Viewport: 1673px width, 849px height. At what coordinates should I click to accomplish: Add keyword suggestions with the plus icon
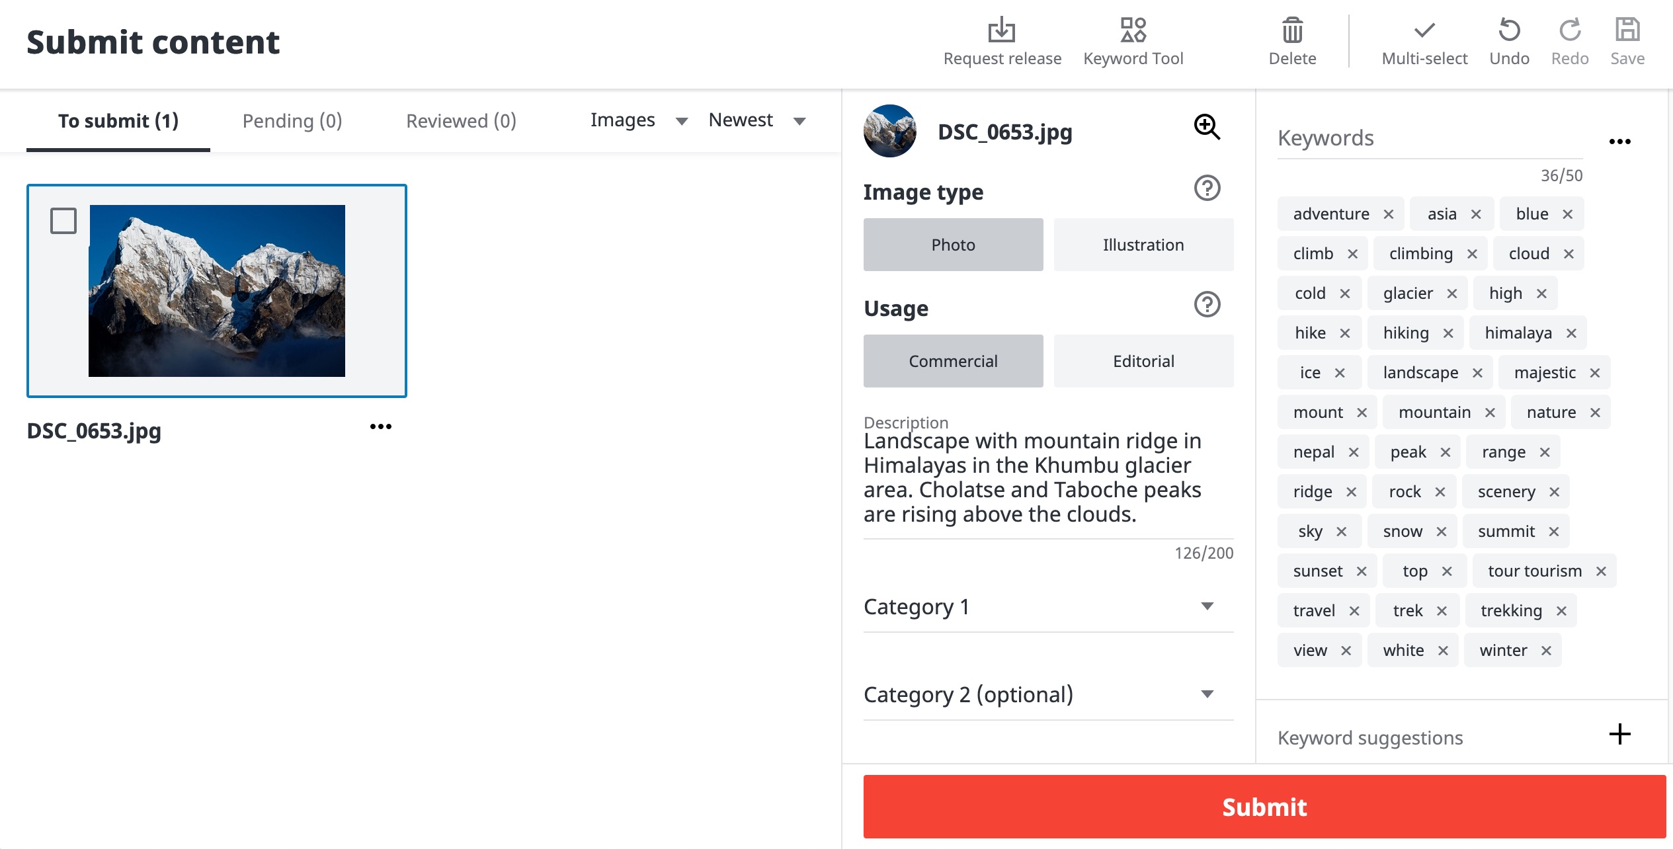coord(1619,735)
